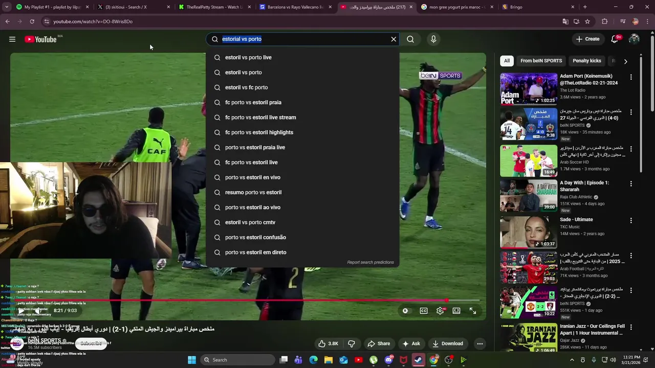Choose suggestion estoril vs fc porto
The width and height of the screenshot is (655, 368).
pos(302,87)
